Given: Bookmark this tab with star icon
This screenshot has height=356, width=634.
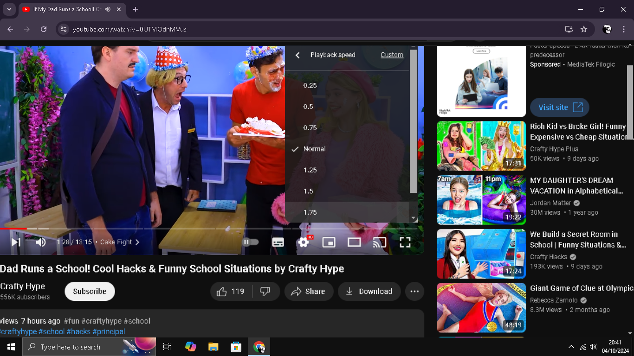Looking at the screenshot, I should 584,29.
